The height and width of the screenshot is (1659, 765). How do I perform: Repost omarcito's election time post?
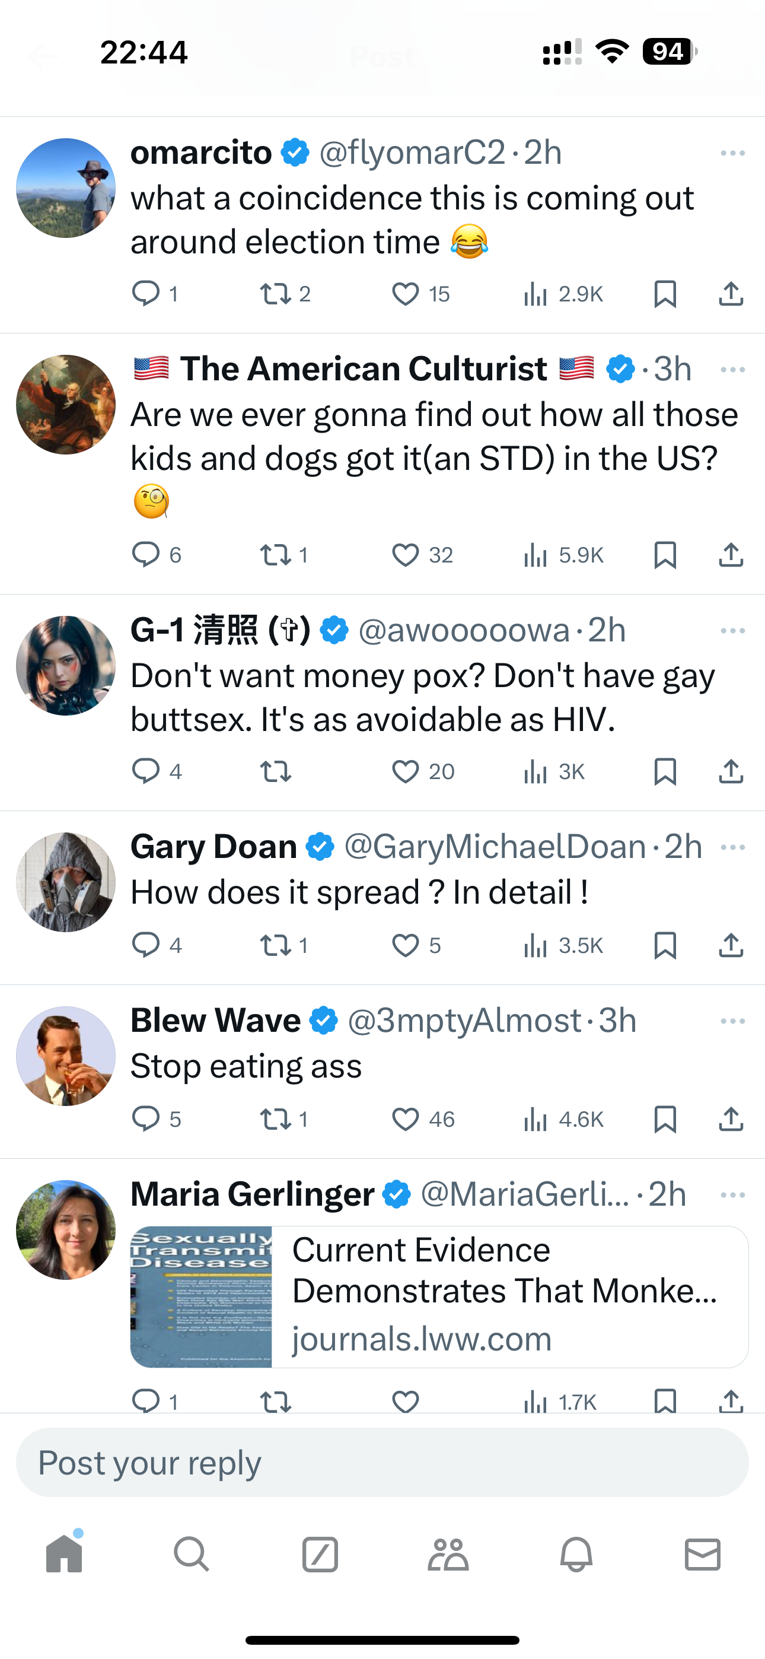pos(276,294)
